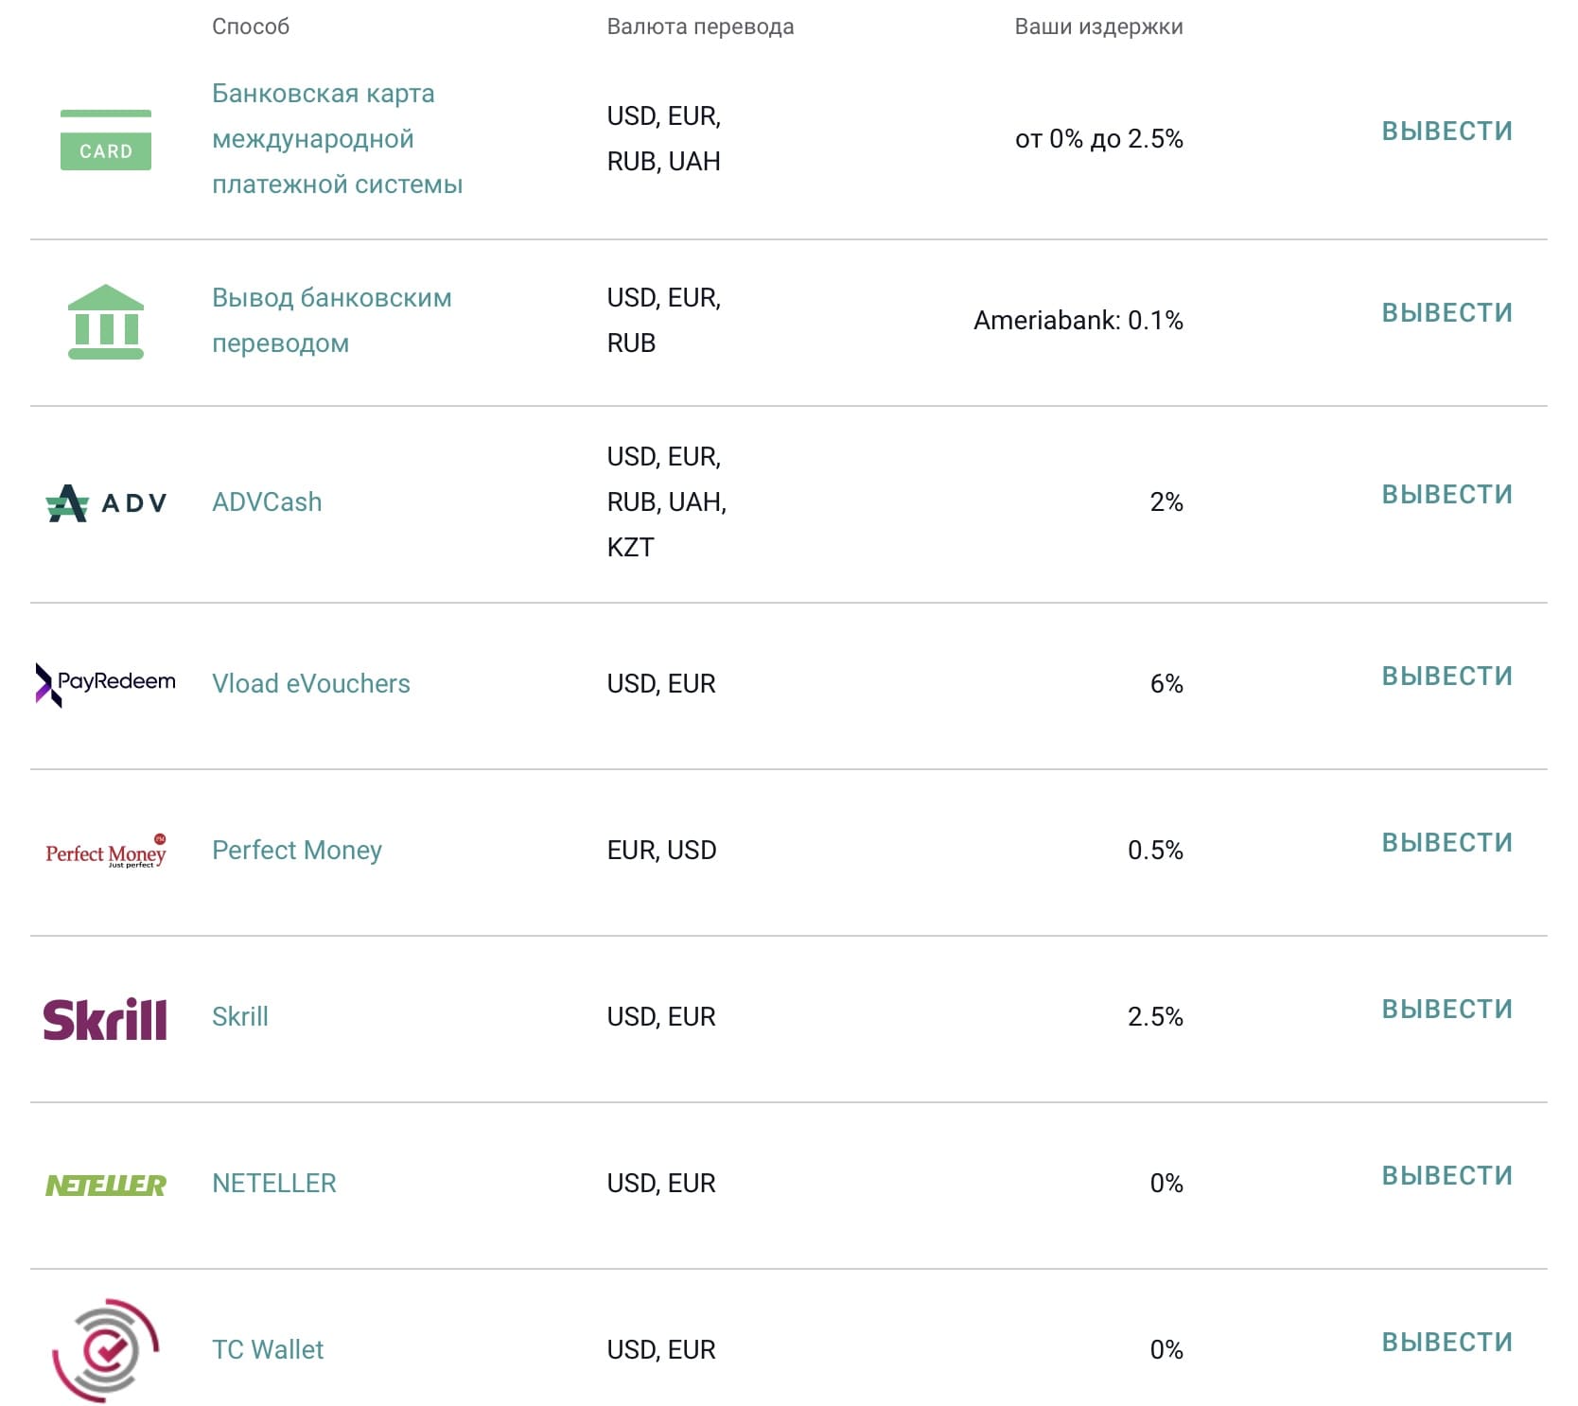Click ВЫВЕСТИ in the NETELLER row
Viewport: 1578px width, 1406px height.
pos(1447,1176)
